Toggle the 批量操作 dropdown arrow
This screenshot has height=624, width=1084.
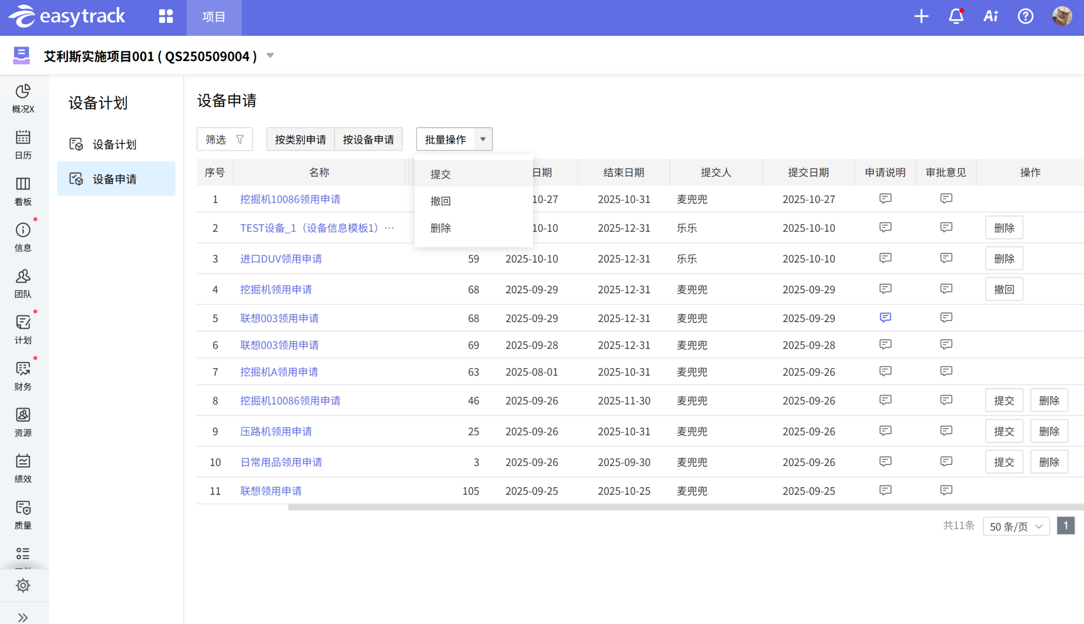483,139
